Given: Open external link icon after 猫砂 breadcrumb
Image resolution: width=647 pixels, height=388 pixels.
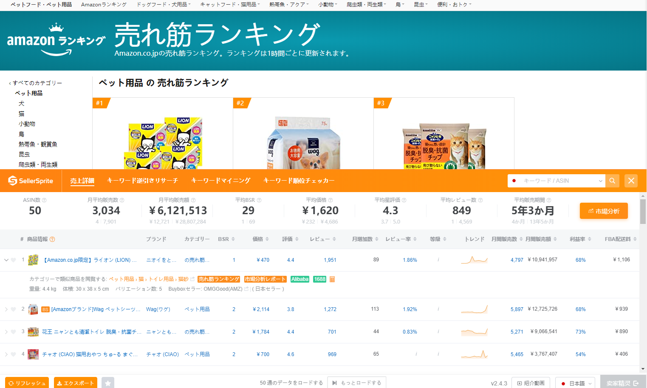Looking at the screenshot, I should click(192, 279).
